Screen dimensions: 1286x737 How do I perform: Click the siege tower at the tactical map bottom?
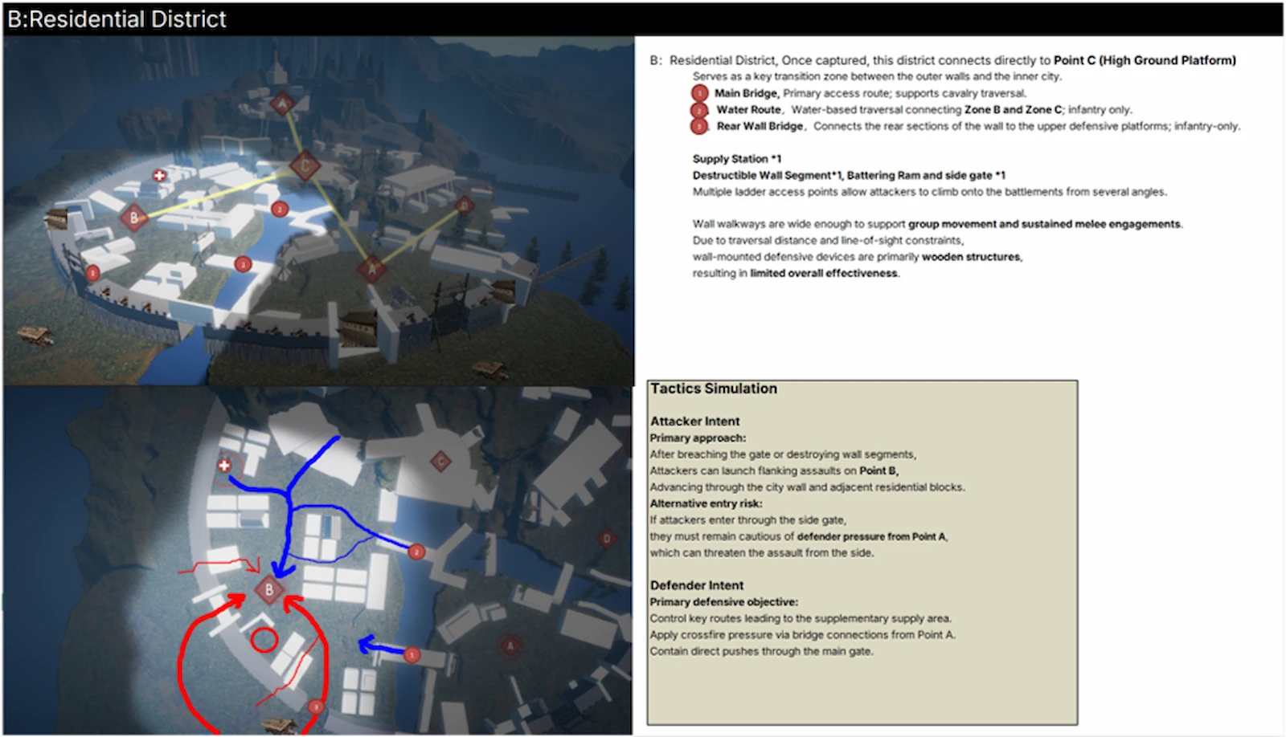281,727
